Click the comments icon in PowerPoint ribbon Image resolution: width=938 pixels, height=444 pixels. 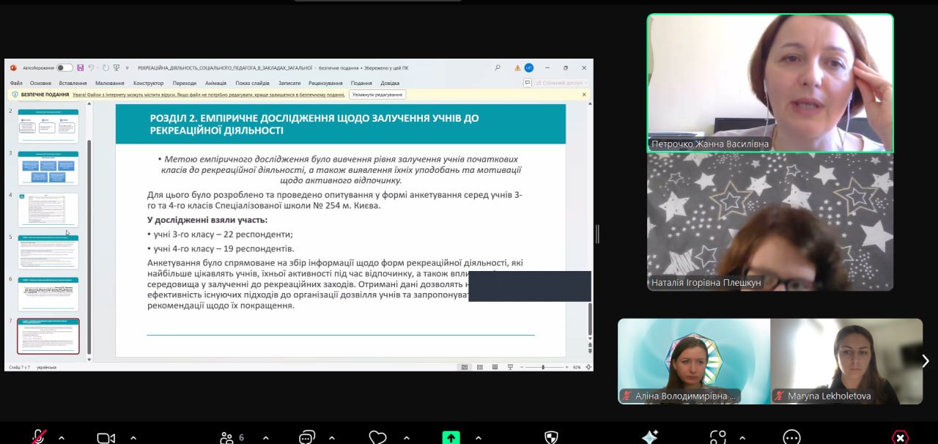(528, 83)
